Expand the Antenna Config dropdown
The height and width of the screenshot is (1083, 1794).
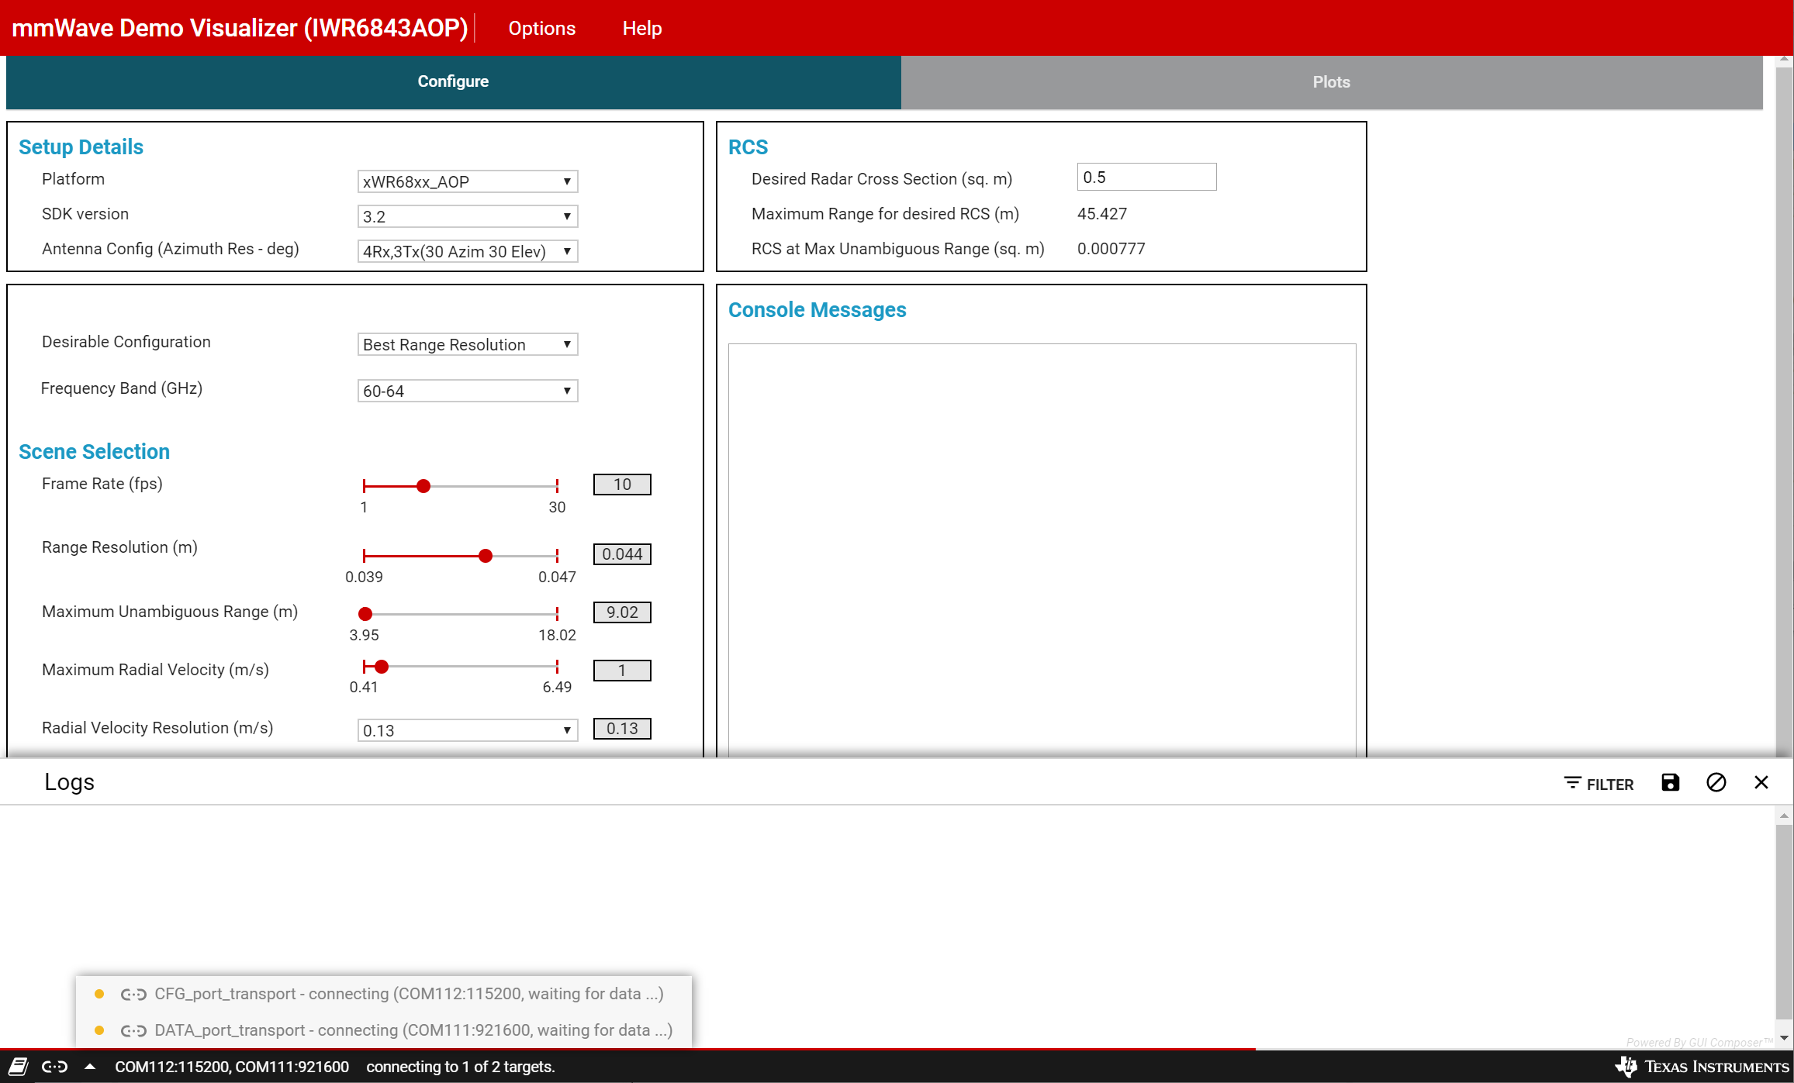(x=468, y=251)
